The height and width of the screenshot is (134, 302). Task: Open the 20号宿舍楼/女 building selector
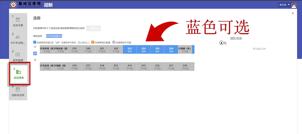[x=54, y=36]
